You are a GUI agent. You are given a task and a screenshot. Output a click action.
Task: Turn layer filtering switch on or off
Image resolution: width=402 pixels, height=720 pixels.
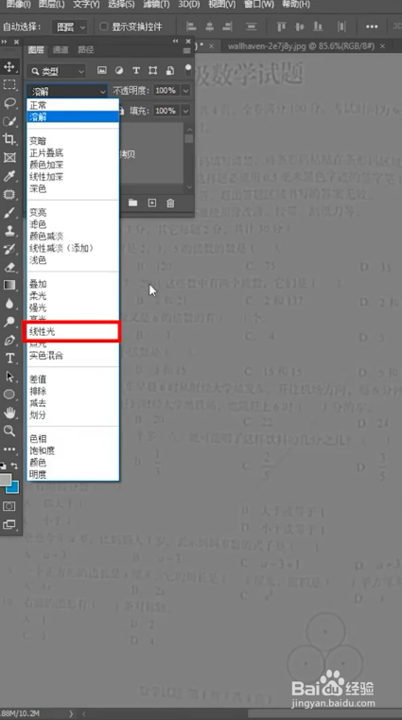[187, 70]
